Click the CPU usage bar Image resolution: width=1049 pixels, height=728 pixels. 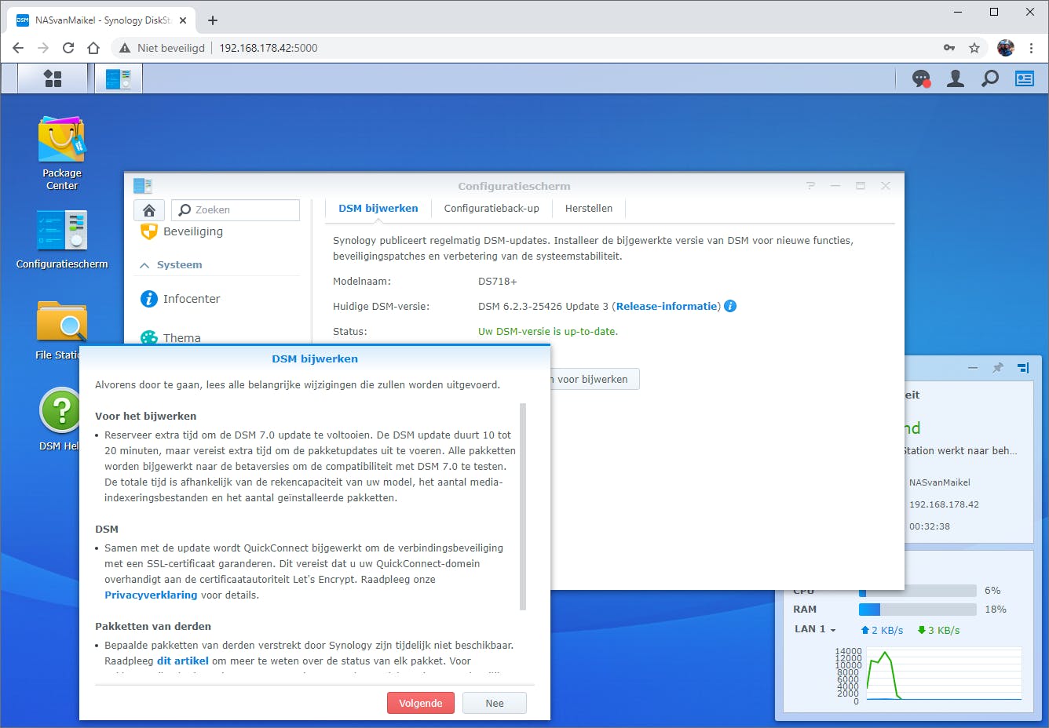tap(918, 591)
